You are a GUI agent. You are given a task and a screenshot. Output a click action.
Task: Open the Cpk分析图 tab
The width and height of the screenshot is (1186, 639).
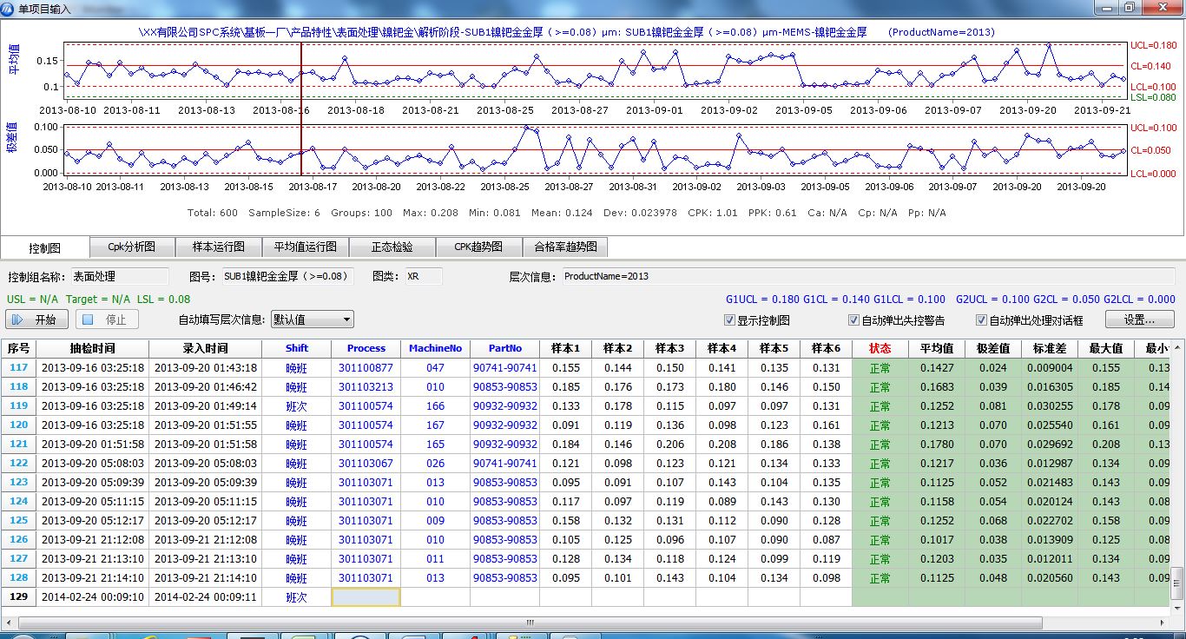pyautogui.click(x=132, y=247)
